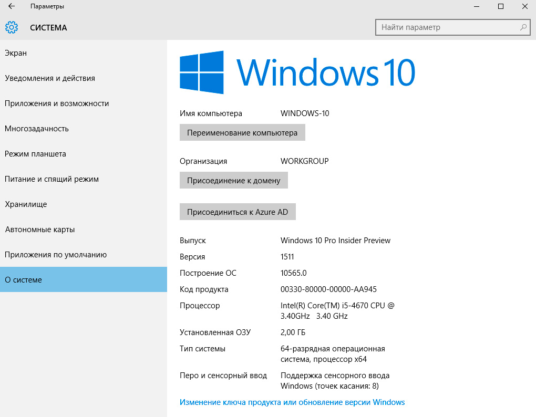Select Автономные карты
536x417 pixels.
pyautogui.click(x=84, y=230)
